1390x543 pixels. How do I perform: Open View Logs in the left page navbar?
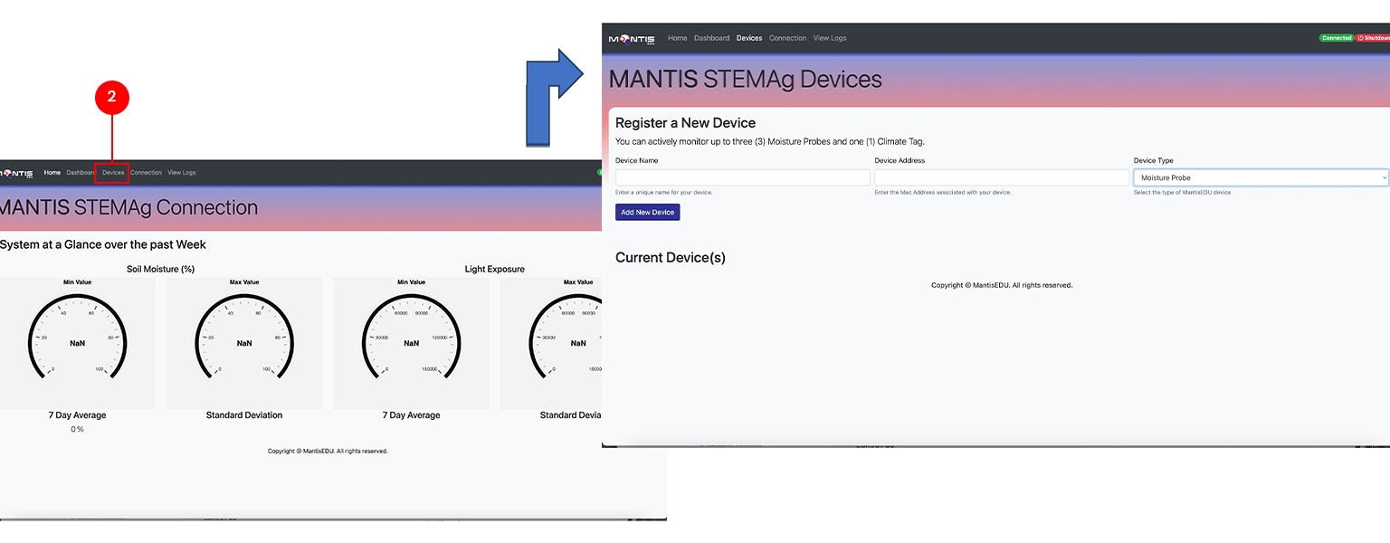(181, 173)
